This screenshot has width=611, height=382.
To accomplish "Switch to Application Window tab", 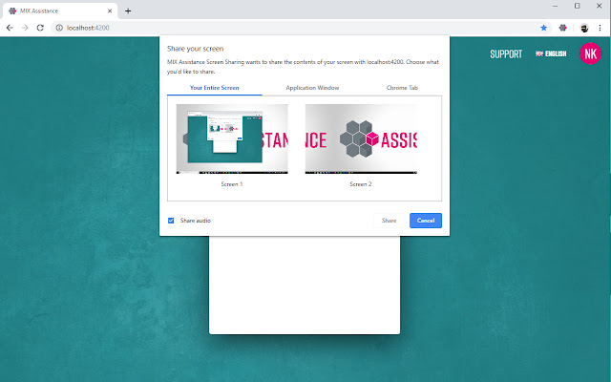I will pyautogui.click(x=312, y=88).
